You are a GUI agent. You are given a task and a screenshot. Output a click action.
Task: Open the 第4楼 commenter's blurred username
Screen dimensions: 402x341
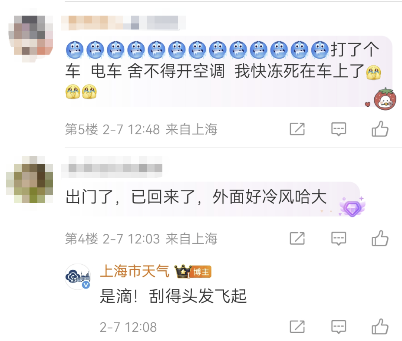point(112,167)
